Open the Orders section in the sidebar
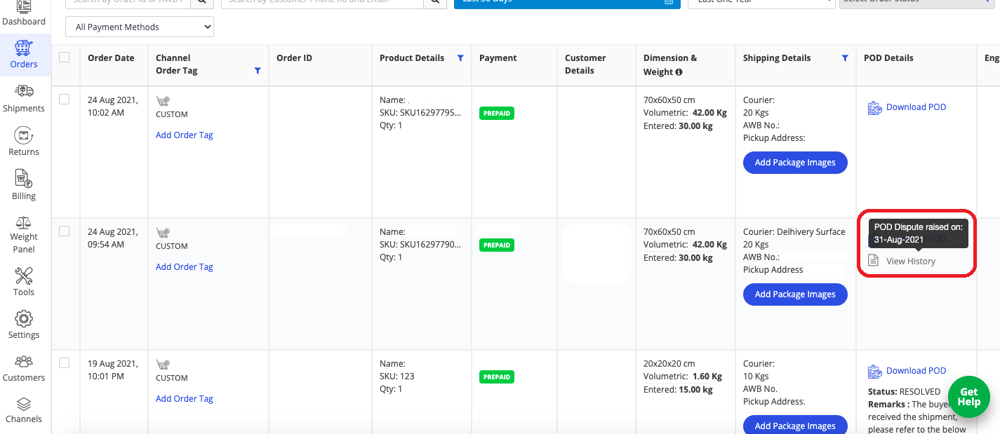Viewport: 1000px width, 434px height. pos(24,55)
